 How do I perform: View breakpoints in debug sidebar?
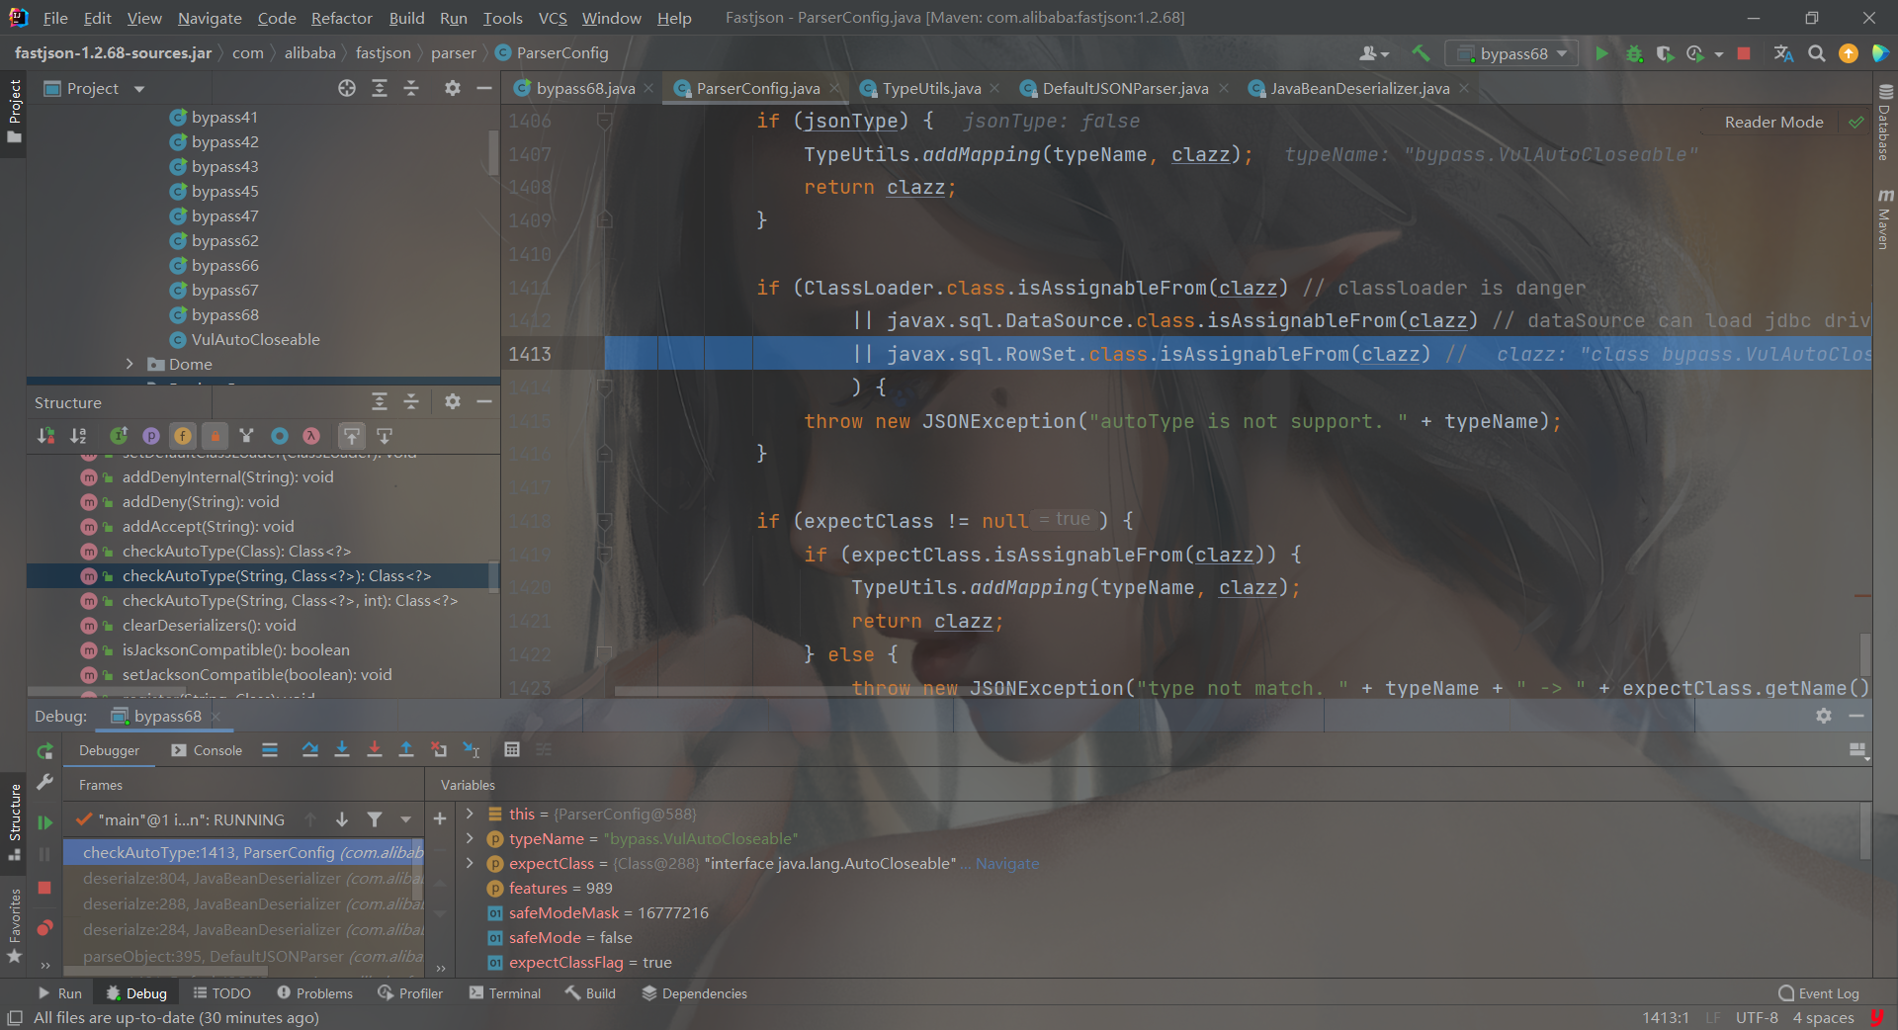[x=44, y=928]
